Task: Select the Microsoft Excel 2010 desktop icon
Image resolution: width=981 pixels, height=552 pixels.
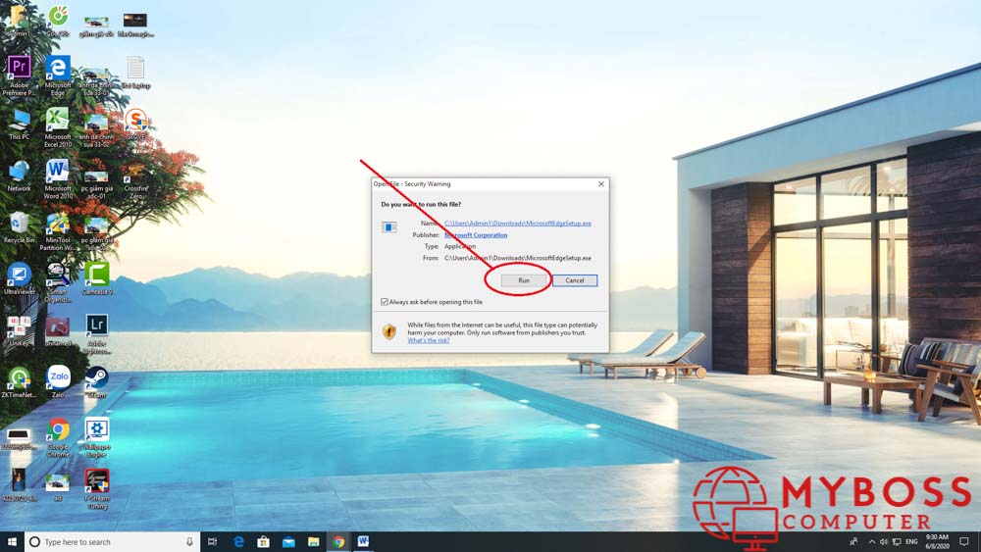Action: pyautogui.click(x=58, y=120)
